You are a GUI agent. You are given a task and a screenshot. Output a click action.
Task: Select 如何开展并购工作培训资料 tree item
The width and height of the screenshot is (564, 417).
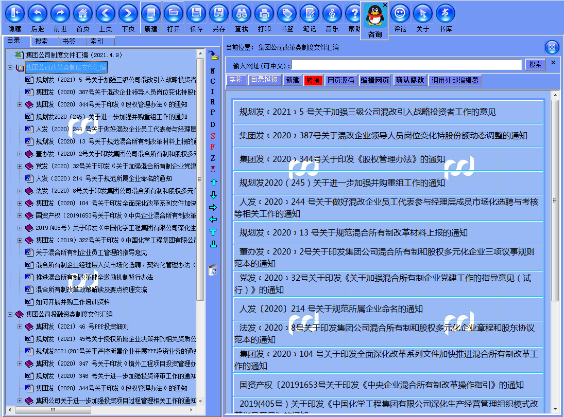(x=73, y=302)
